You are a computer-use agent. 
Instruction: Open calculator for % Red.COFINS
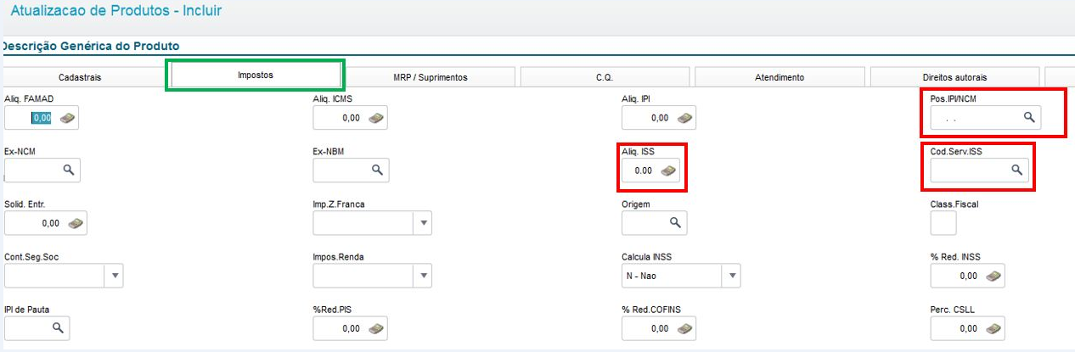(685, 328)
